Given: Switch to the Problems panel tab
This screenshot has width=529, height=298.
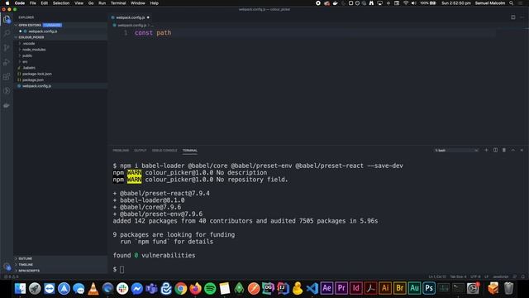Looking at the screenshot, I should [x=121, y=151].
